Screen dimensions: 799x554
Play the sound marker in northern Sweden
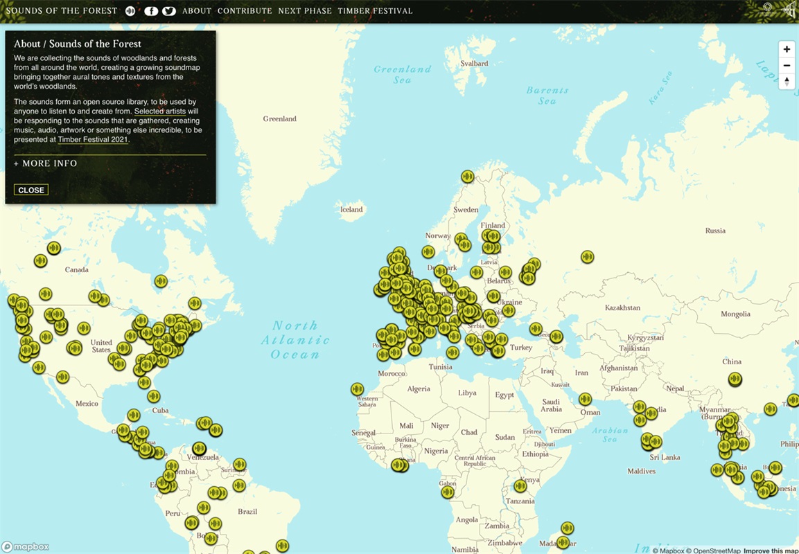(468, 177)
